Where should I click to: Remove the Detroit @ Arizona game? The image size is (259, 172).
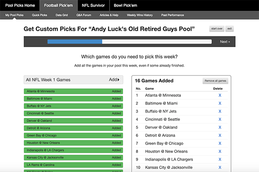(x=220, y=135)
